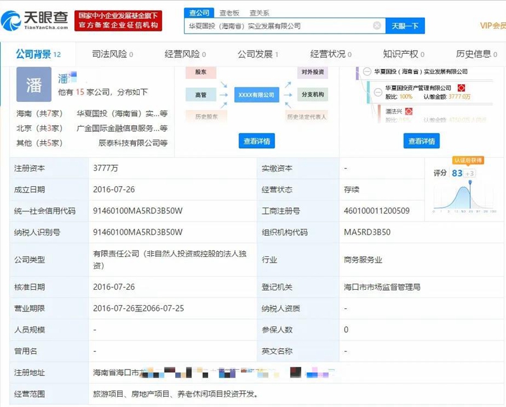The height and width of the screenshot is (407, 506).
Task: Switch to the 查关系 search tab
Action: pyautogui.click(x=259, y=13)
